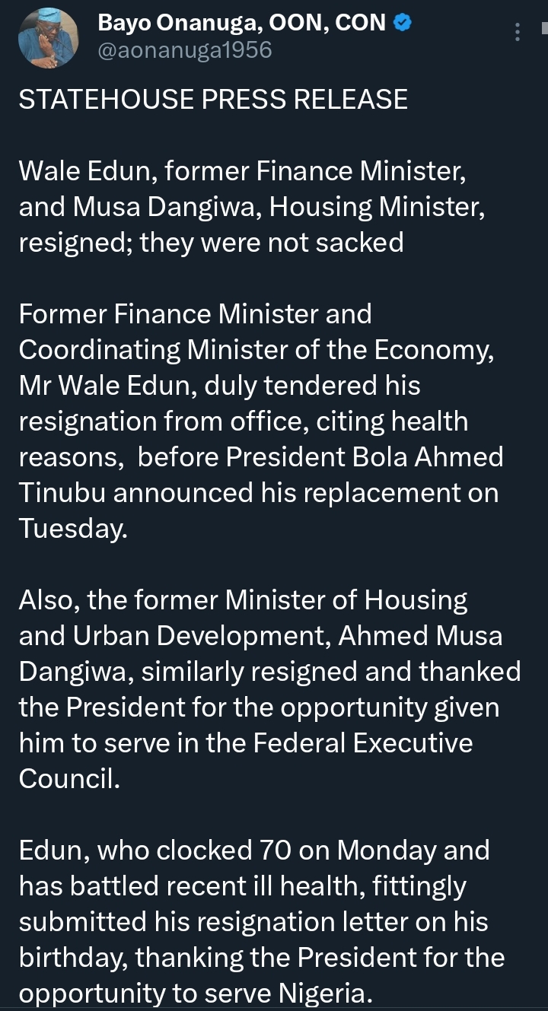Click 'Dangiwa, similarly resigned and thanked' line
The height and width of the screenshot is (1011, 548).
pyautogui.click(x=270, y=672)
